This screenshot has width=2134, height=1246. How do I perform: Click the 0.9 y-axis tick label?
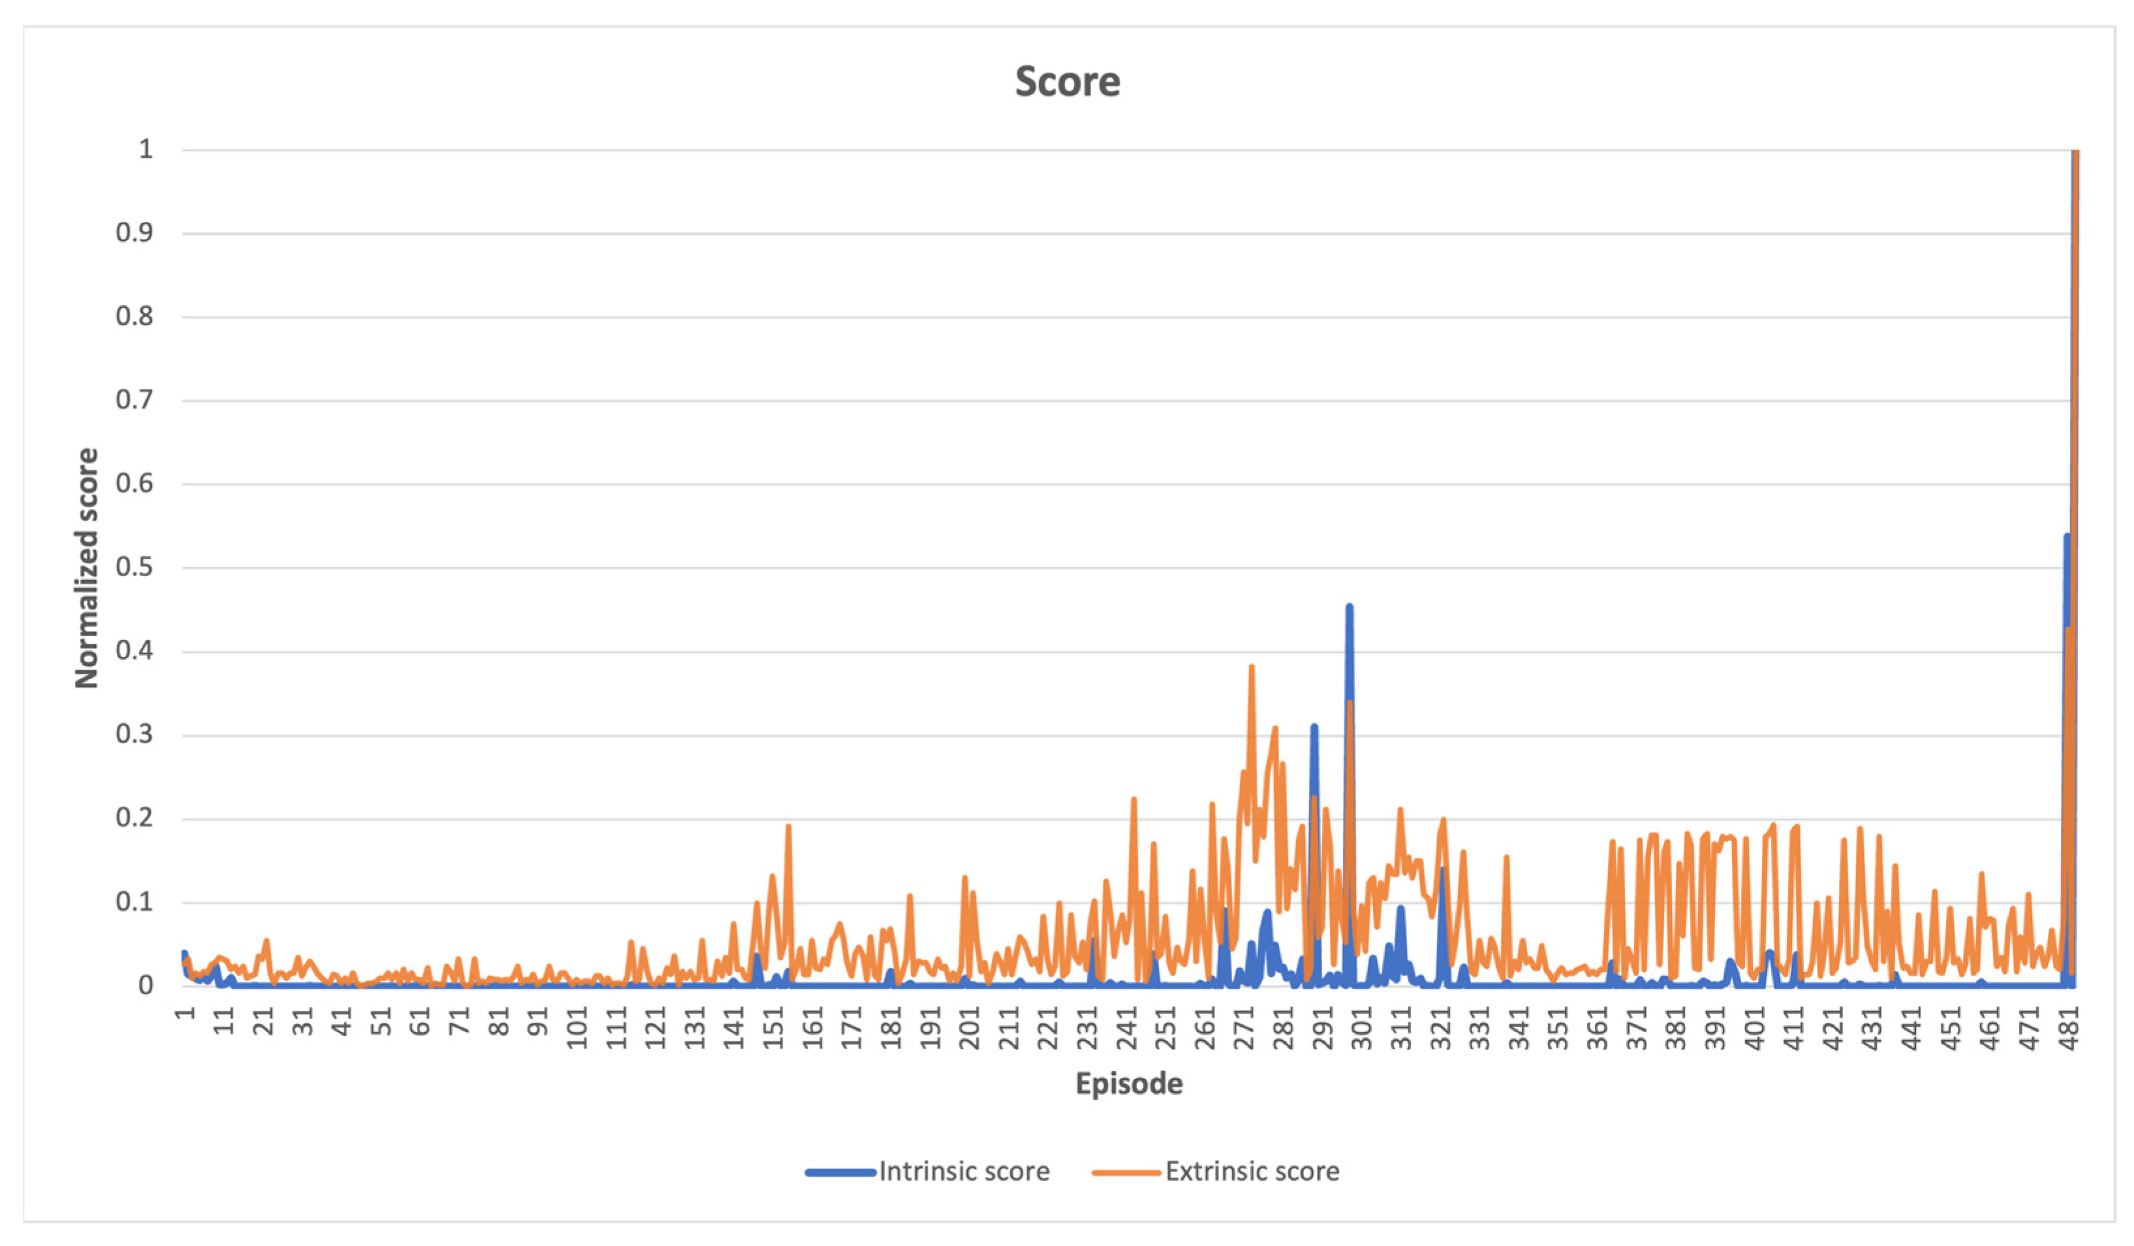[134, 233]
